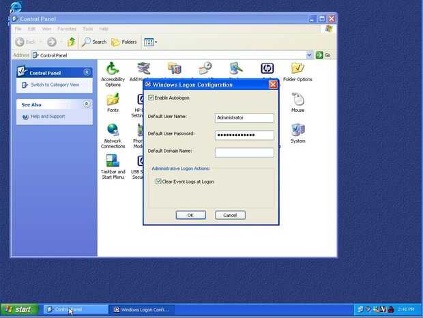Collapse the Control Panel side pane section
This screenshot has width=423, height=318.
(87, 72)
